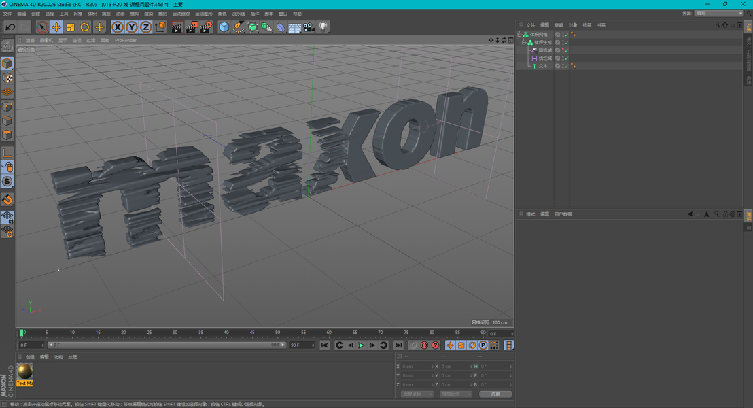The image size is (753, 408).
Task: Open Edit Render Settings gear clapperboard
Action: (205, 27)
